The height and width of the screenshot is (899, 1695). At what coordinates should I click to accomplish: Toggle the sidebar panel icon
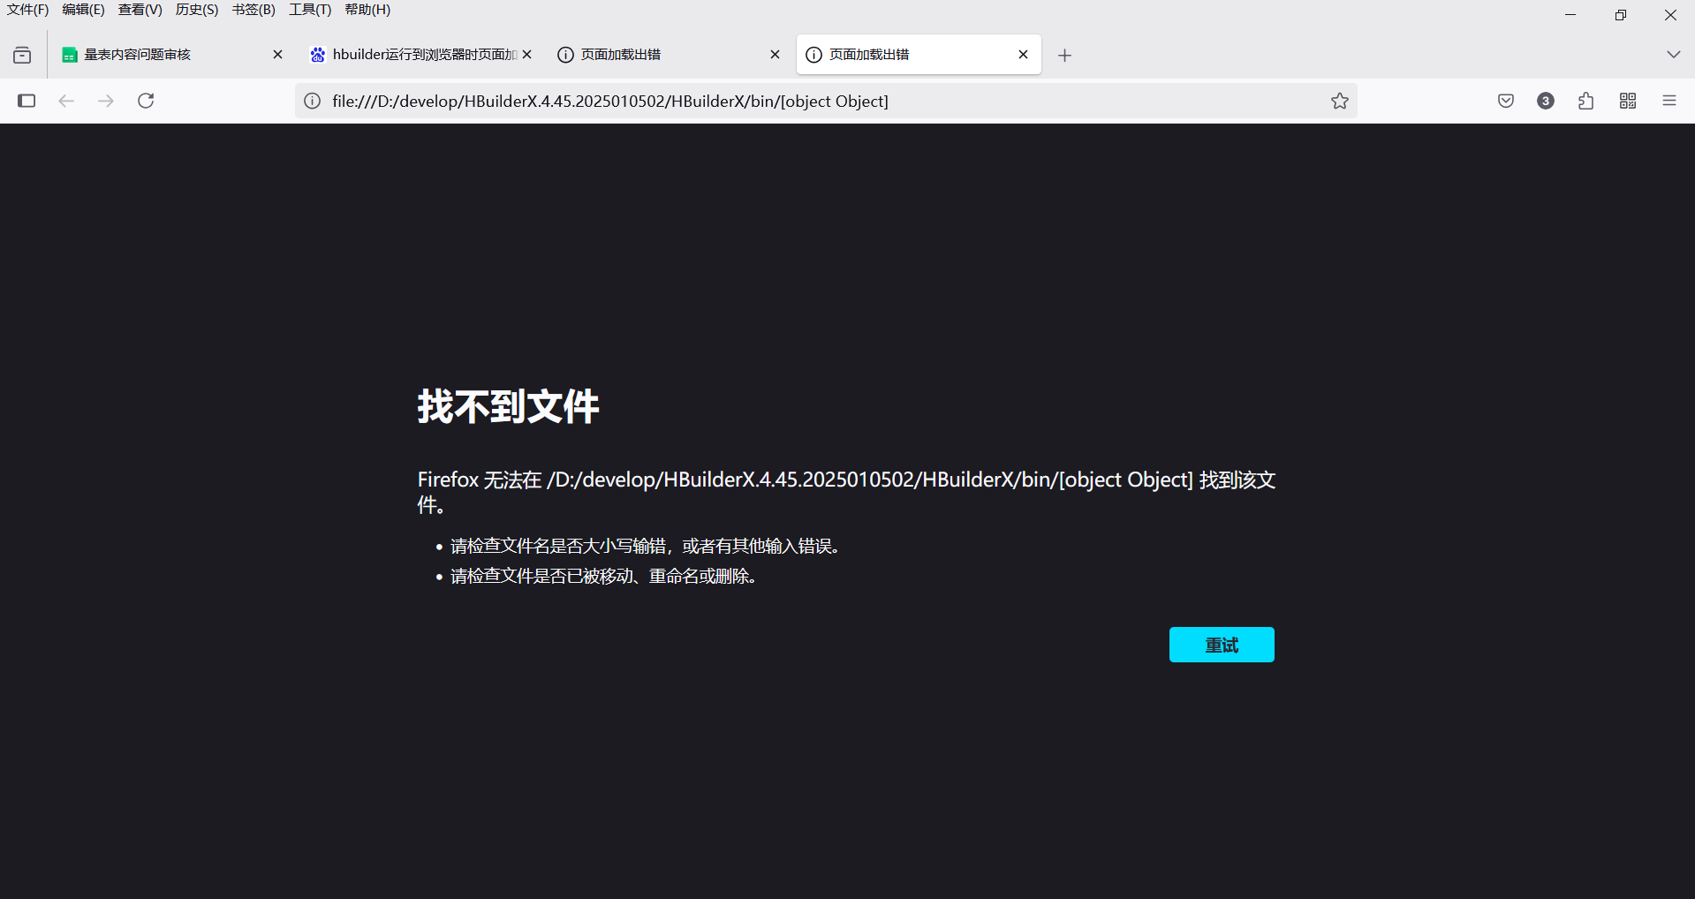(26, 101)
